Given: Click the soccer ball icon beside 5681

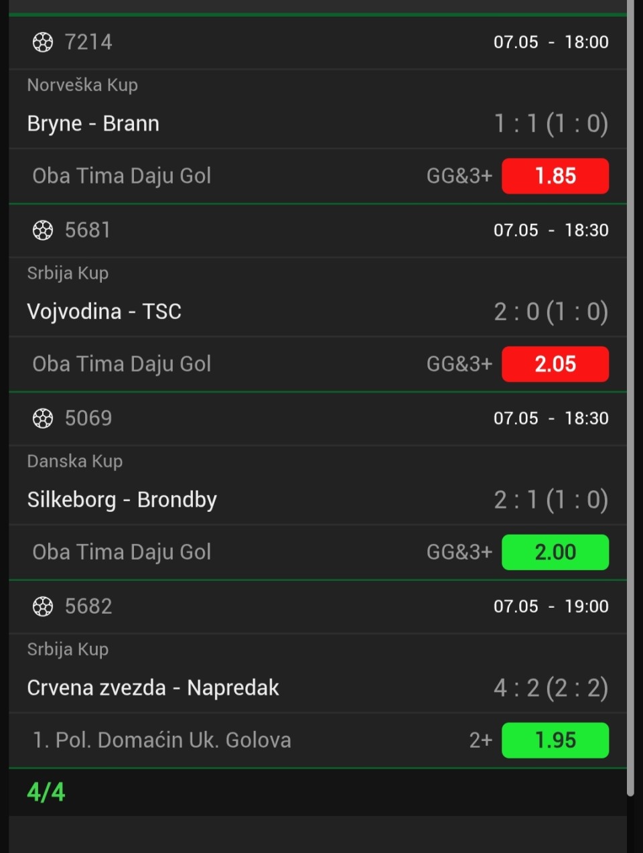Looking at the screenshot, I should pos(43,231).
